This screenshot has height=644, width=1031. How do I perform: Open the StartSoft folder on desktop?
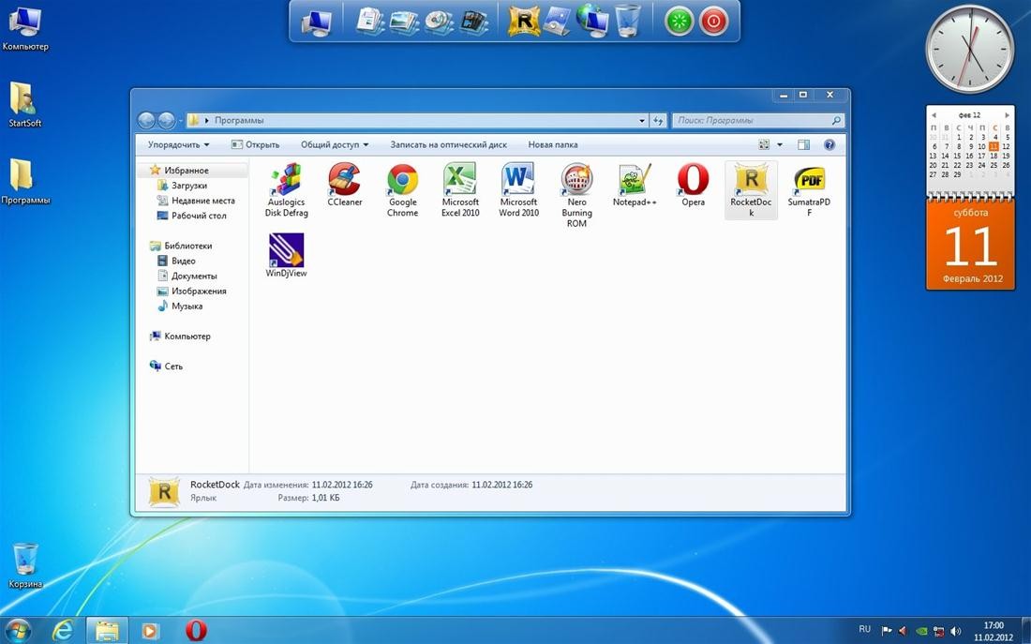click(25, 104)
